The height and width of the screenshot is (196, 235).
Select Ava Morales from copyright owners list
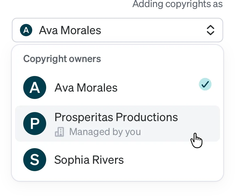pyautogui.click(x=117, y=87)
